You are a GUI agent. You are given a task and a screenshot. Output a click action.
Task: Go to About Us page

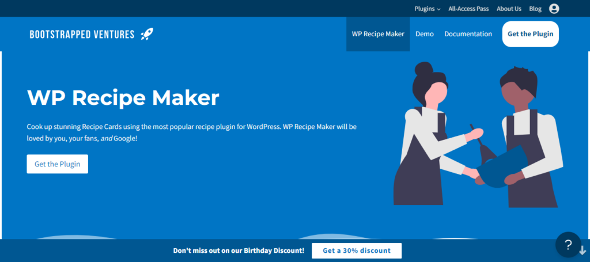[509, 9]
